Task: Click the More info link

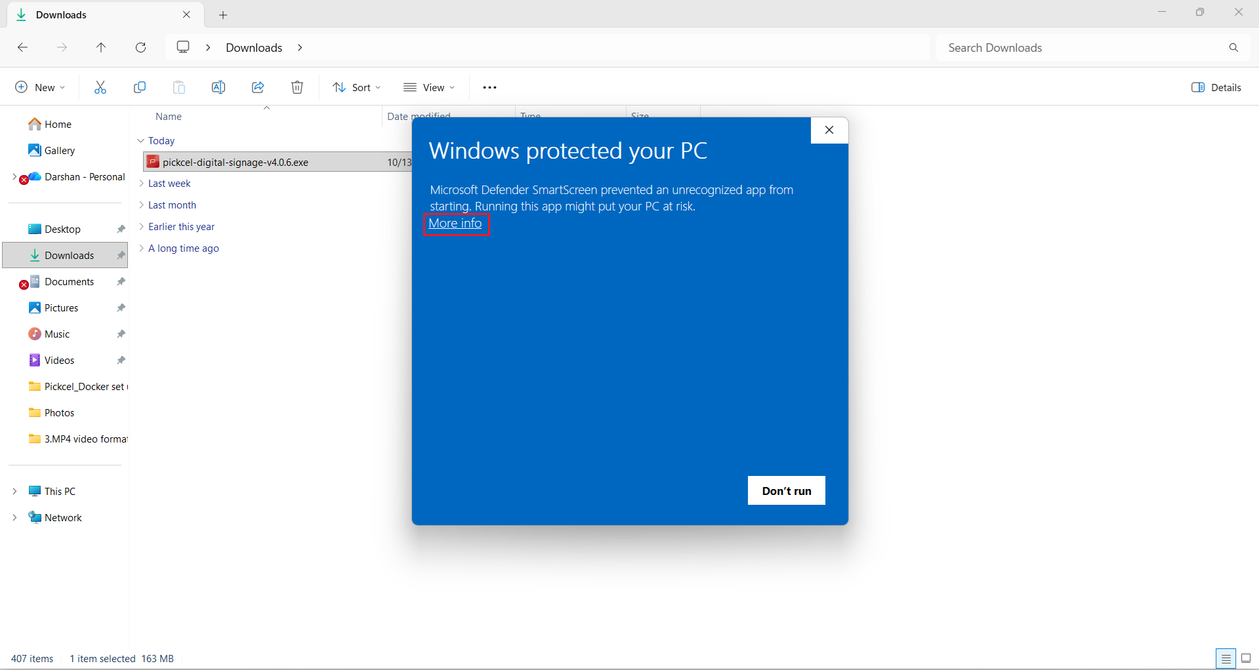Action: 455,224
